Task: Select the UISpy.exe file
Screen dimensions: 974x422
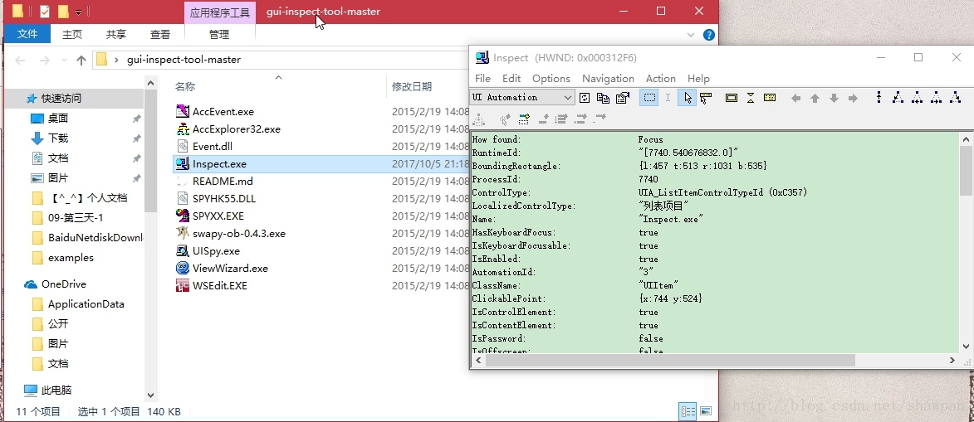Action: (216, 250)
